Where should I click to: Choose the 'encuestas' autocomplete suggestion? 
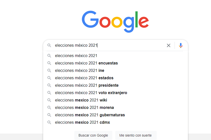tap(86, 63)
